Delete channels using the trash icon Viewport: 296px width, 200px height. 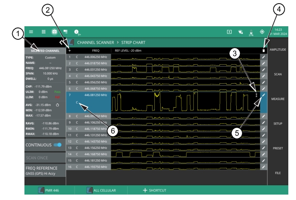263,51
